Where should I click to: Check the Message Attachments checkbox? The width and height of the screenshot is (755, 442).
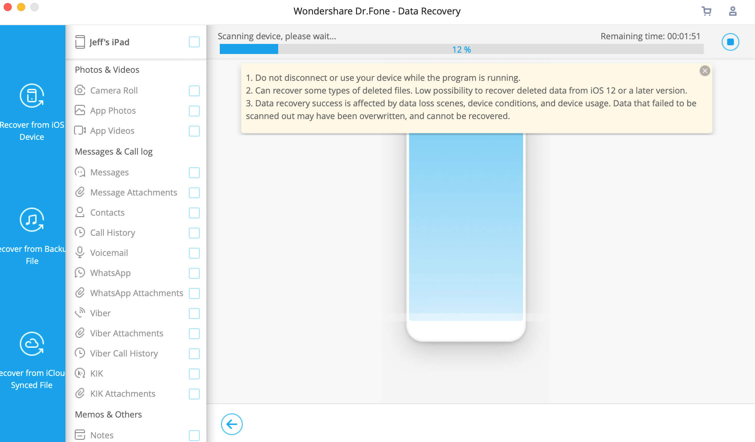(x=194, y=192)
